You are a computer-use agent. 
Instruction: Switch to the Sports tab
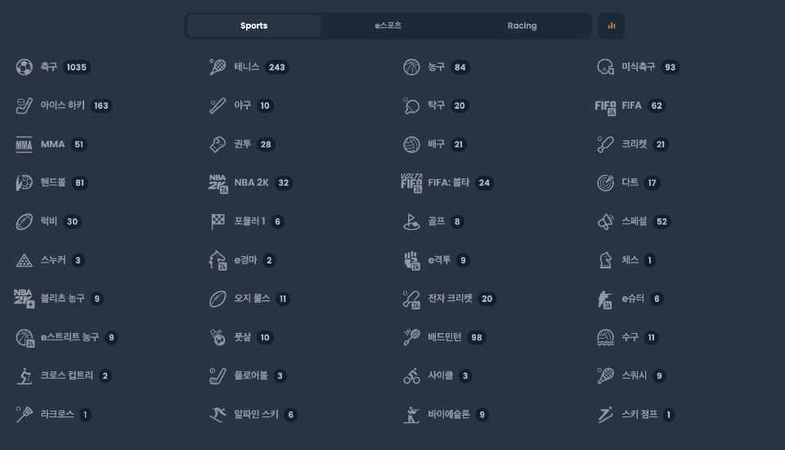pyautogui.click(x=253, y=25)
